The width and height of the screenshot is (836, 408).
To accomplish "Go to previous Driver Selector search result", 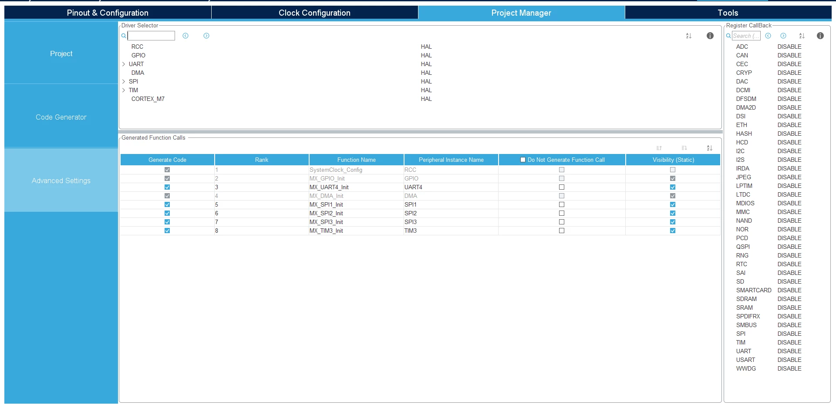I will 185,36.
